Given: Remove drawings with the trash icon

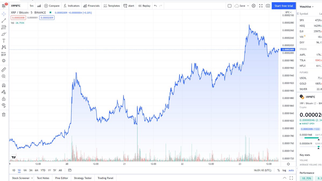Looking at the screenshot, I should coord(4,114).
